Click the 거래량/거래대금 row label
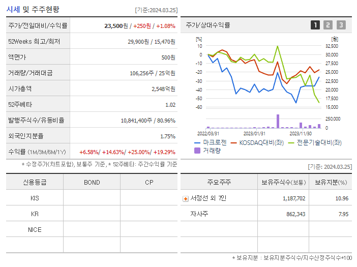The image size is (357, 267). 31,73
